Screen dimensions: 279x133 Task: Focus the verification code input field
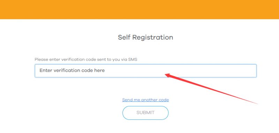pyautogui.click(x=145, y=71)
